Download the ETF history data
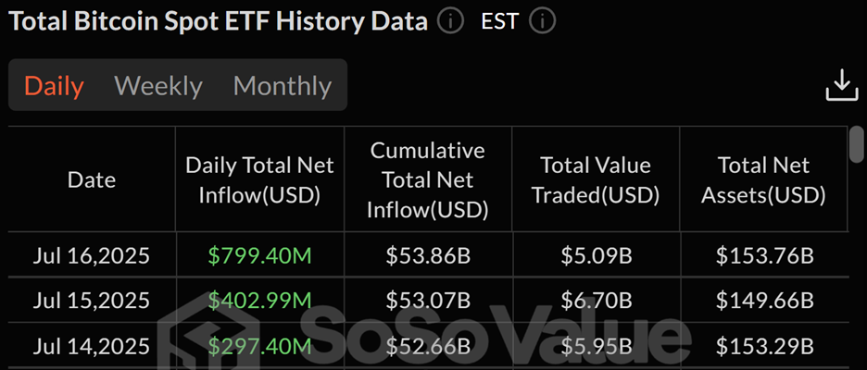Image resolution: width=867 pixels, height=370 pixels. (x=842, y=85)
